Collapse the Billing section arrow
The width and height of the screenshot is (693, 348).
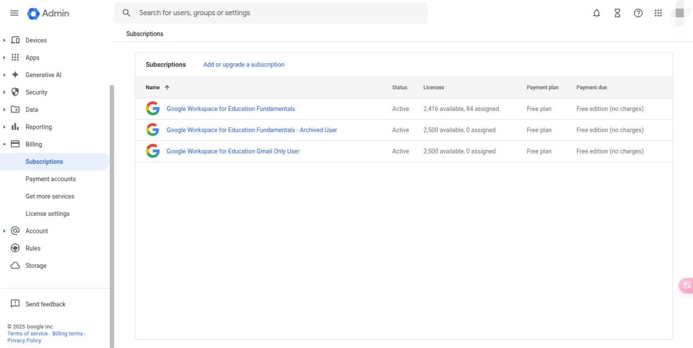(x=4, y=144)
